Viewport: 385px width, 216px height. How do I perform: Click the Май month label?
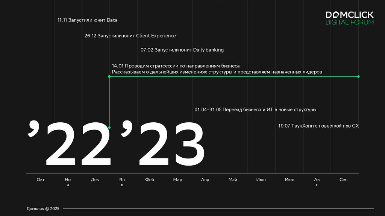(x=233, y=179)
